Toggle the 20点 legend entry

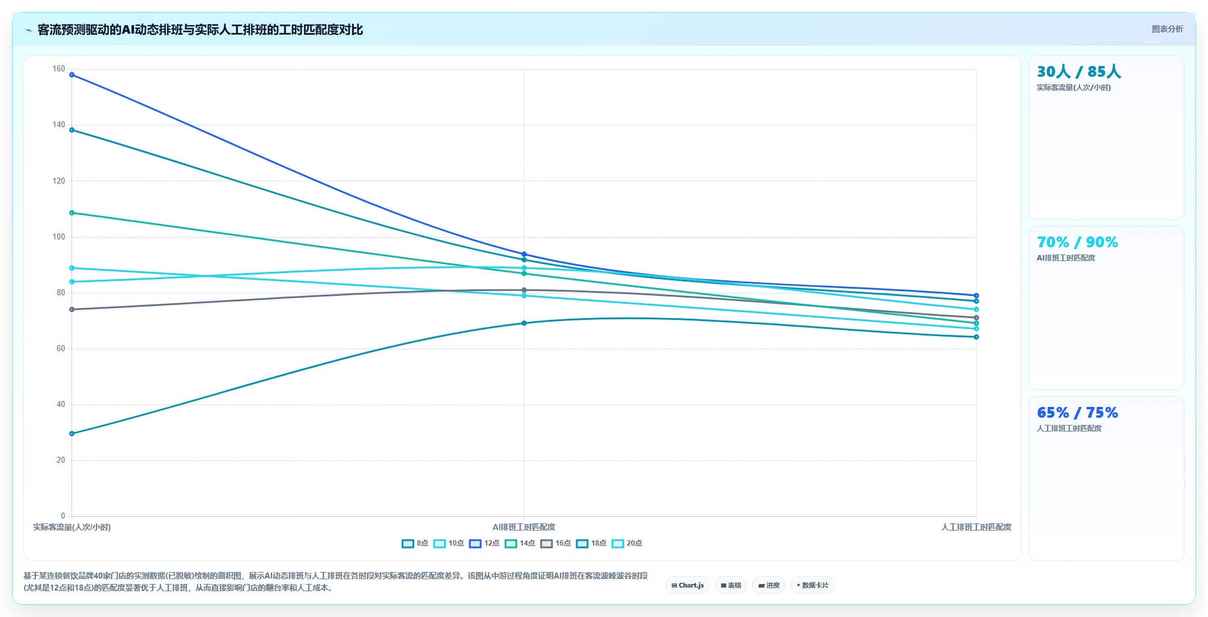(627, 543)
